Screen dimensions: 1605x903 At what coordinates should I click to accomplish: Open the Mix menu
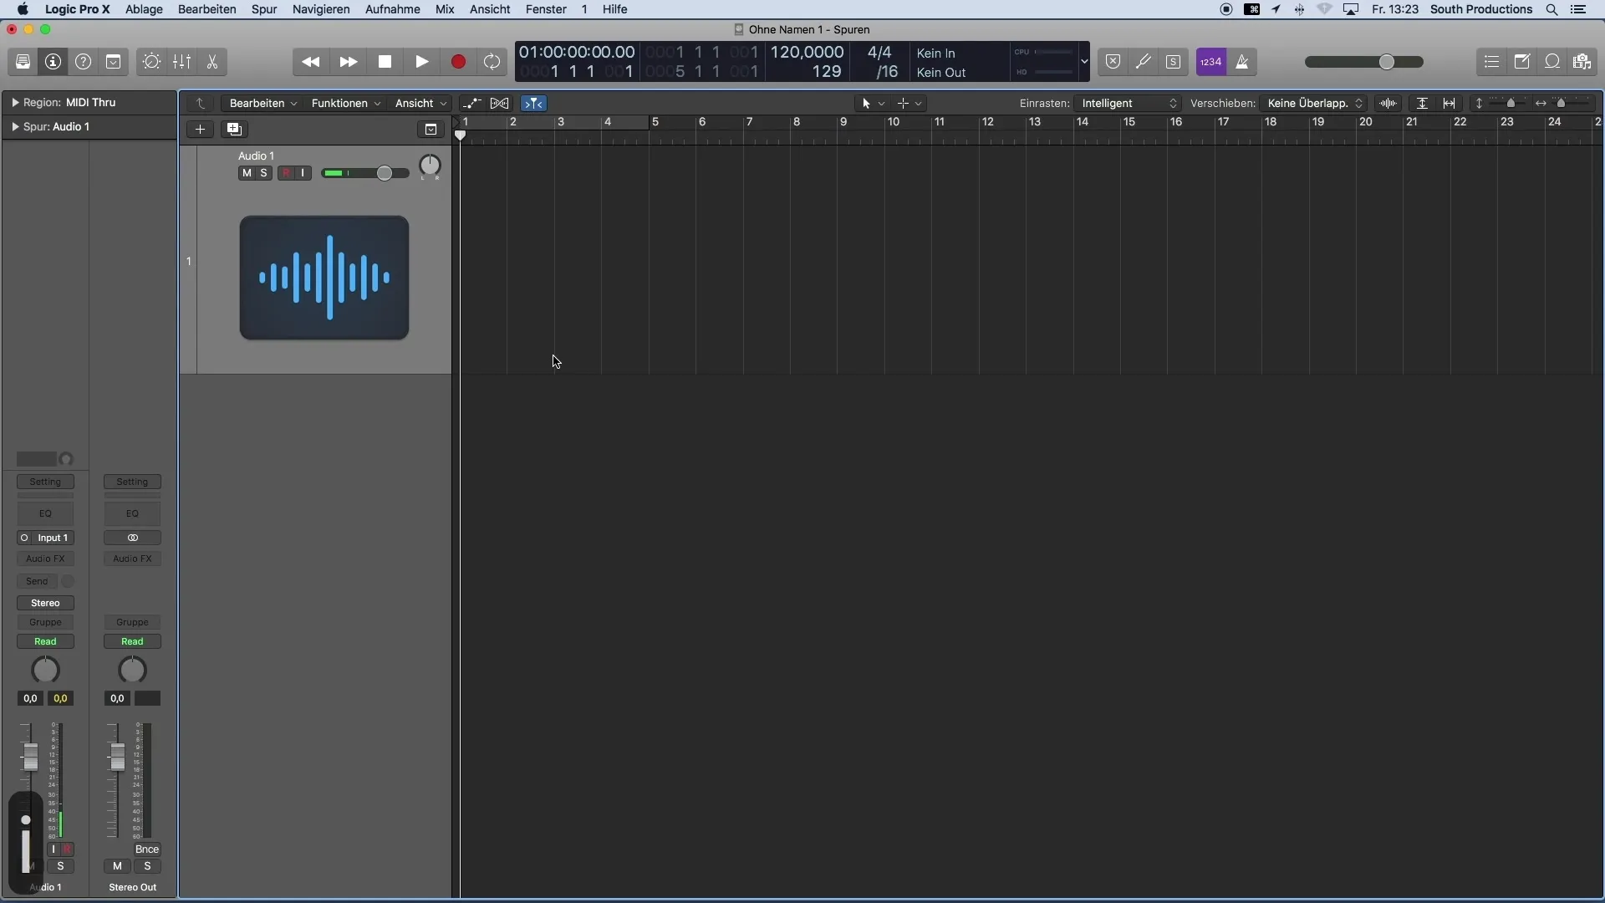click(445, 9)
